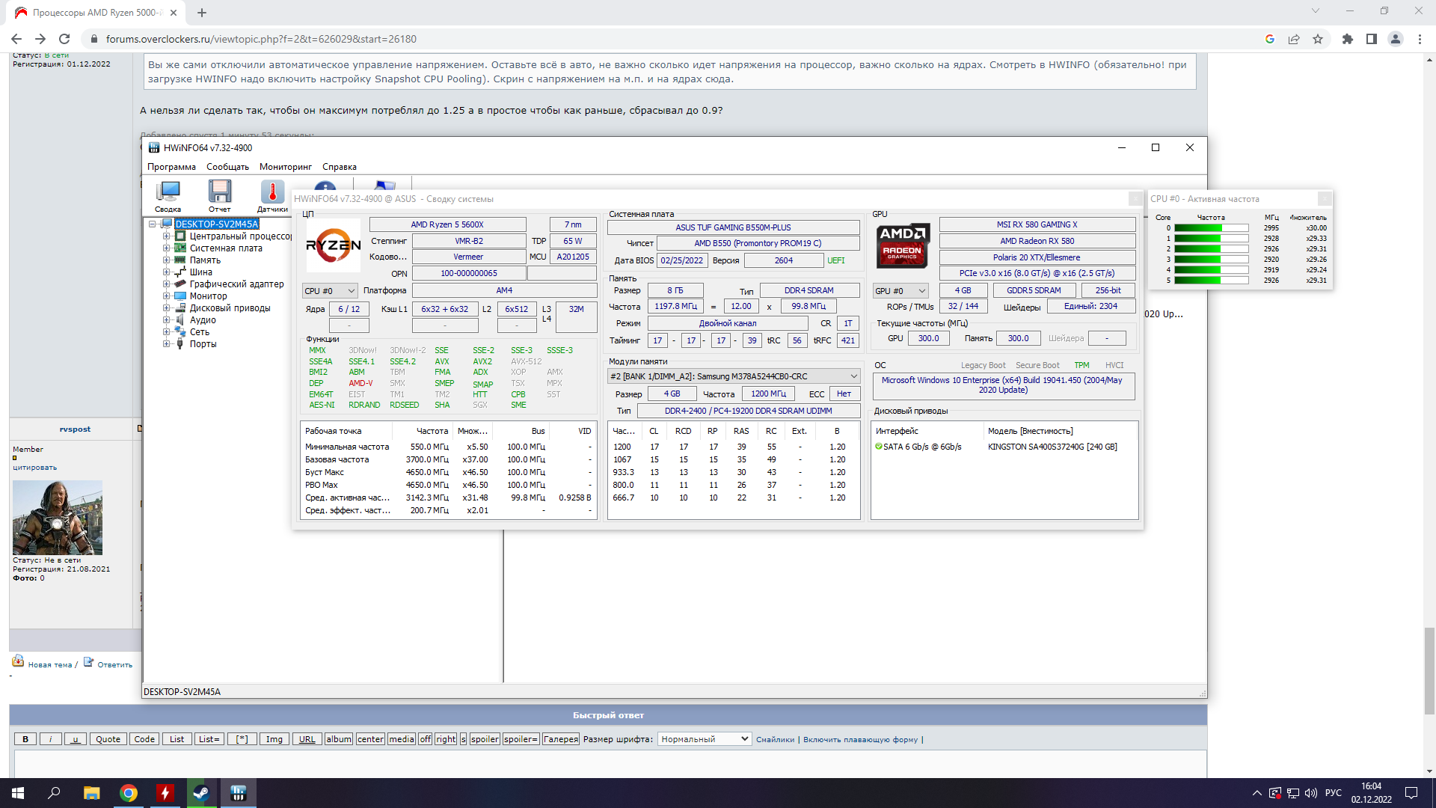Screen dimensions: 1436x808
Task: Open the Мониторинг menu
Action: (285, 167)
